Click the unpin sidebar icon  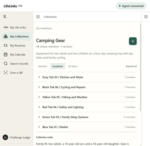pos(5,17)
